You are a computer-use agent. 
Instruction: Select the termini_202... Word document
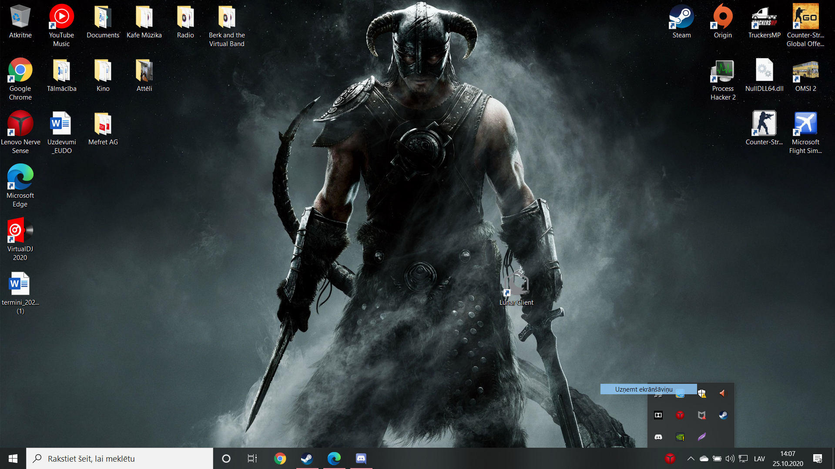coord(20,293)
